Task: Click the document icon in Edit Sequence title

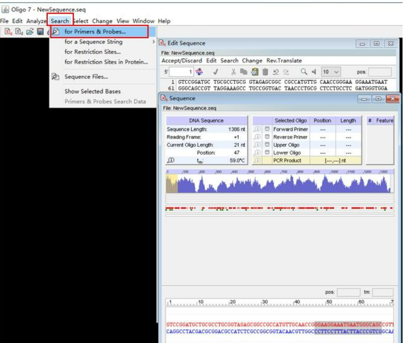Action: coord(163,43)
